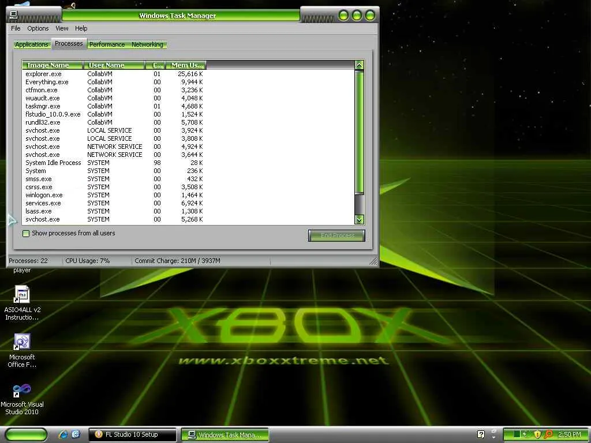Viewport: 591px width, 443px height.
Task: Switch to the Performance tab
Action: 107,44
